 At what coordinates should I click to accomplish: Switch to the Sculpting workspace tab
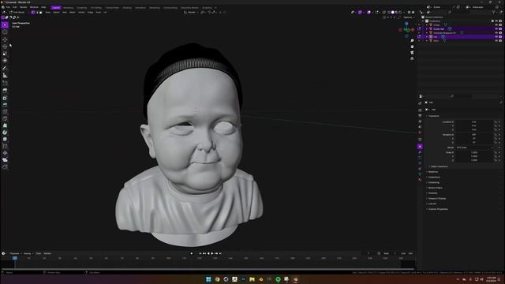pos(81,7)
